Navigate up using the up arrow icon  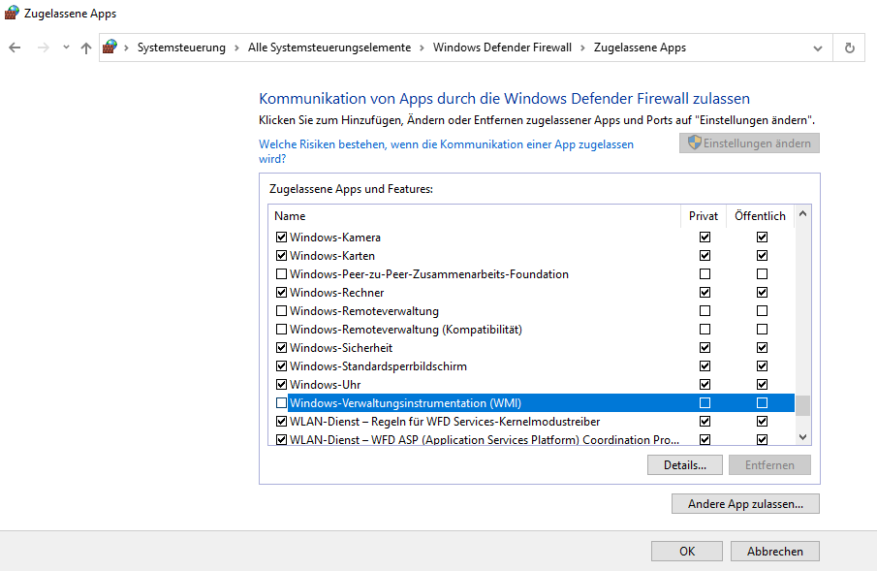click(x=85, y=47)
